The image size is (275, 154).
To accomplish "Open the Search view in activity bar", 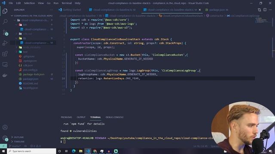I will coord(5,22).
